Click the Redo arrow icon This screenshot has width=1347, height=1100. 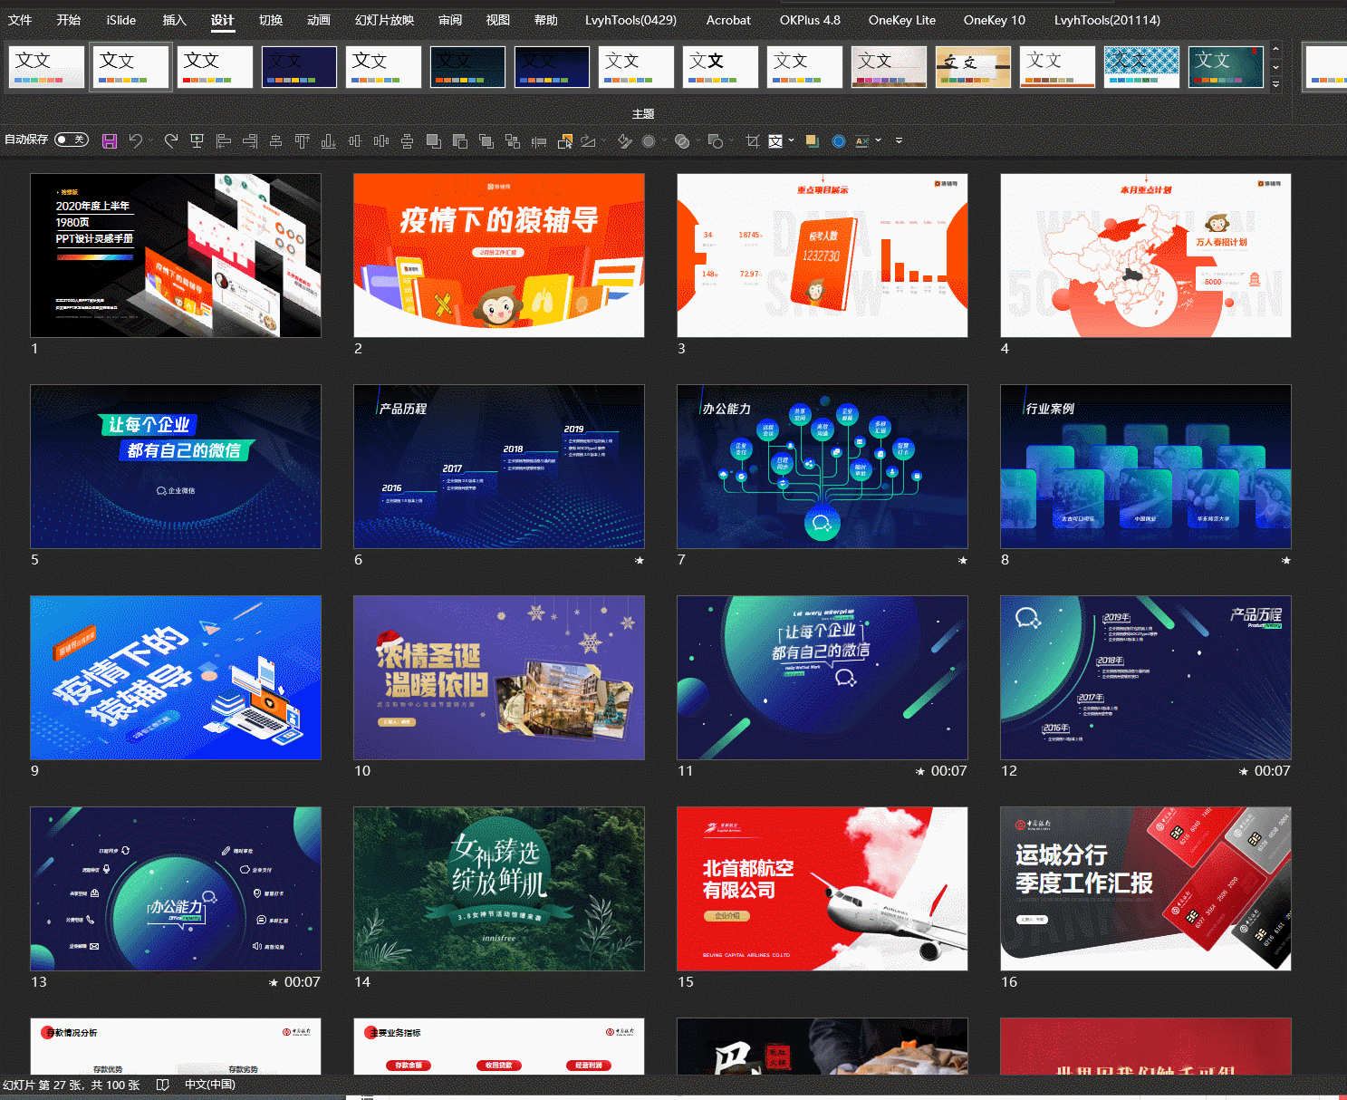coord(171,140)
